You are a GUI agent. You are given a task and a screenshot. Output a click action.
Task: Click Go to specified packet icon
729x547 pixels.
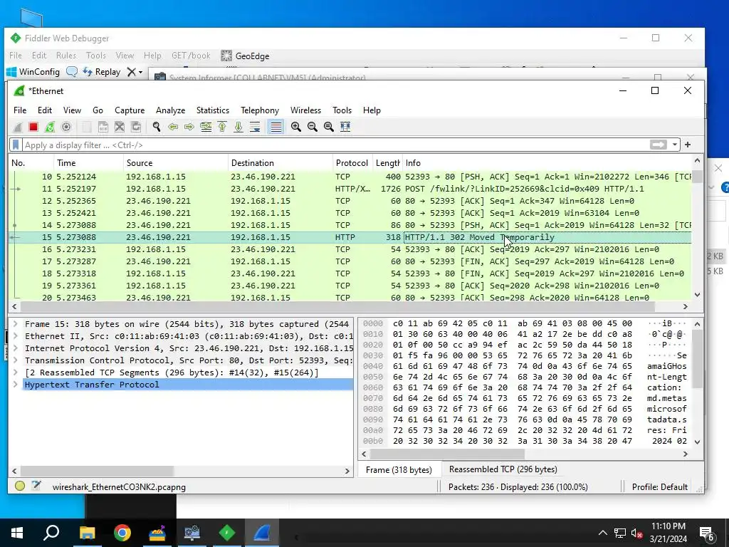tap(206, 127)
